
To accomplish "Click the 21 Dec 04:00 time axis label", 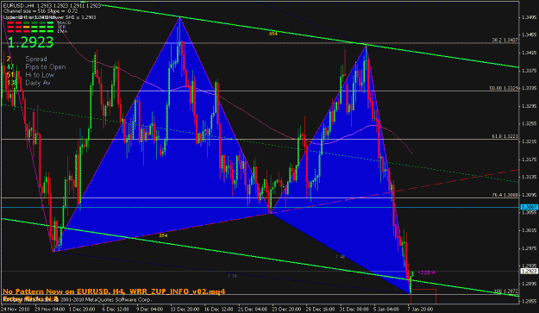I will (253, 309).
